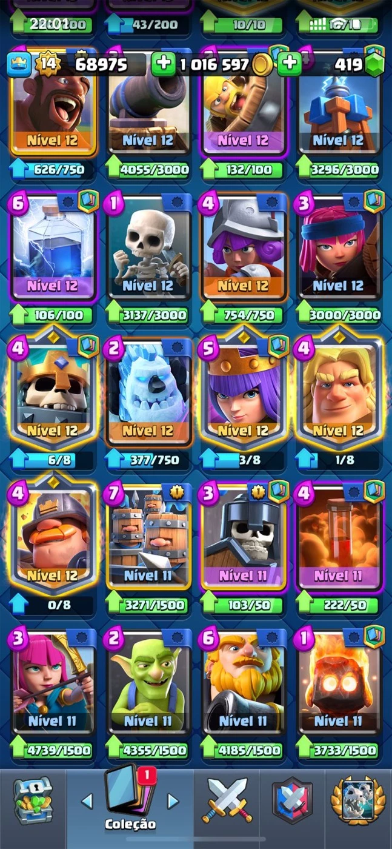Select the Ice Golem card
392x849 pixels.
(148, 394)
